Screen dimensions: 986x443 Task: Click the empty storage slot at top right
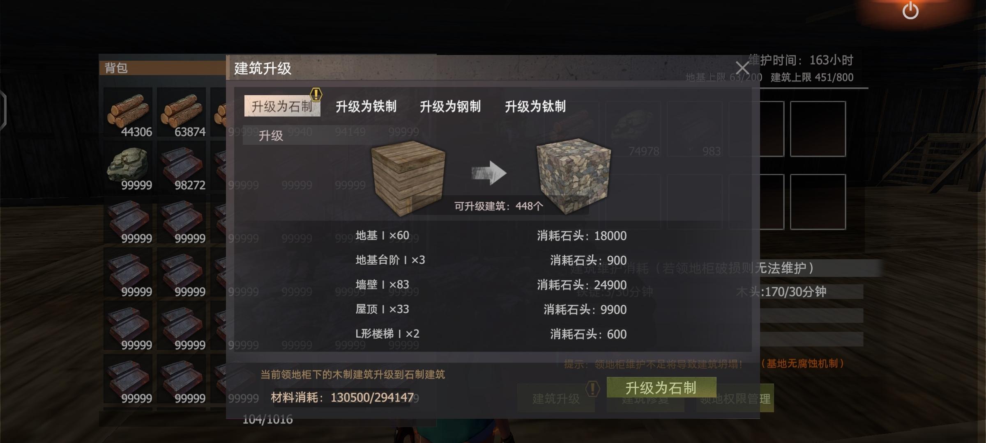818,129
